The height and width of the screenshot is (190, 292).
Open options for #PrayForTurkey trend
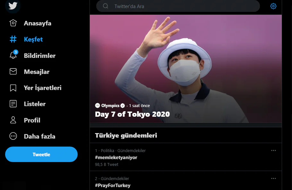(273, 178)
